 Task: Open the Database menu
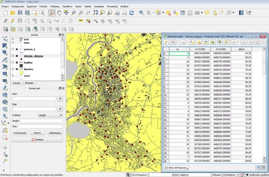coord(99,6)
